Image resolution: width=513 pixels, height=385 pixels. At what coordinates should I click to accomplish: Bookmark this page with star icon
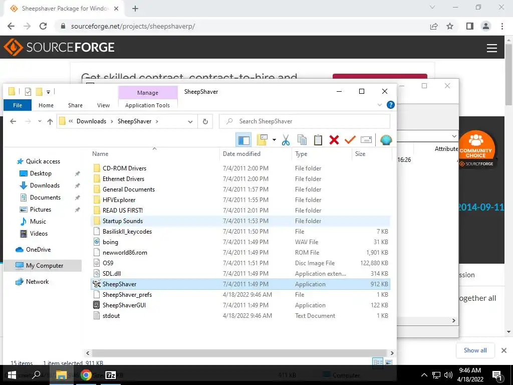[x=450, y=26]
